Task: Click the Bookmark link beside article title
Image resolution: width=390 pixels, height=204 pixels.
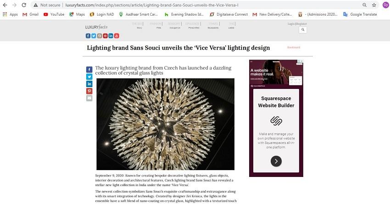Action: pyautogui.click(x=294, y=47)
